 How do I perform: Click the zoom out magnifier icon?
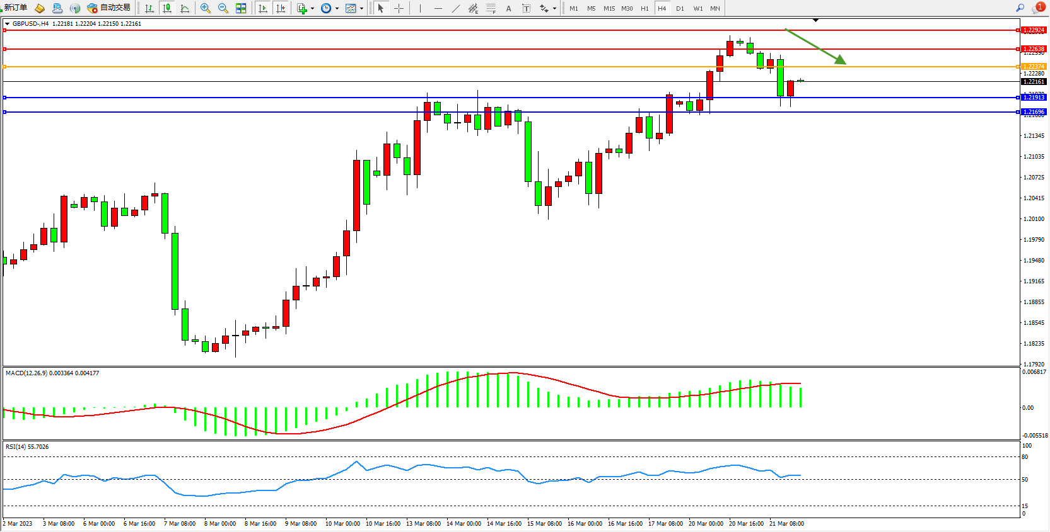223,8
